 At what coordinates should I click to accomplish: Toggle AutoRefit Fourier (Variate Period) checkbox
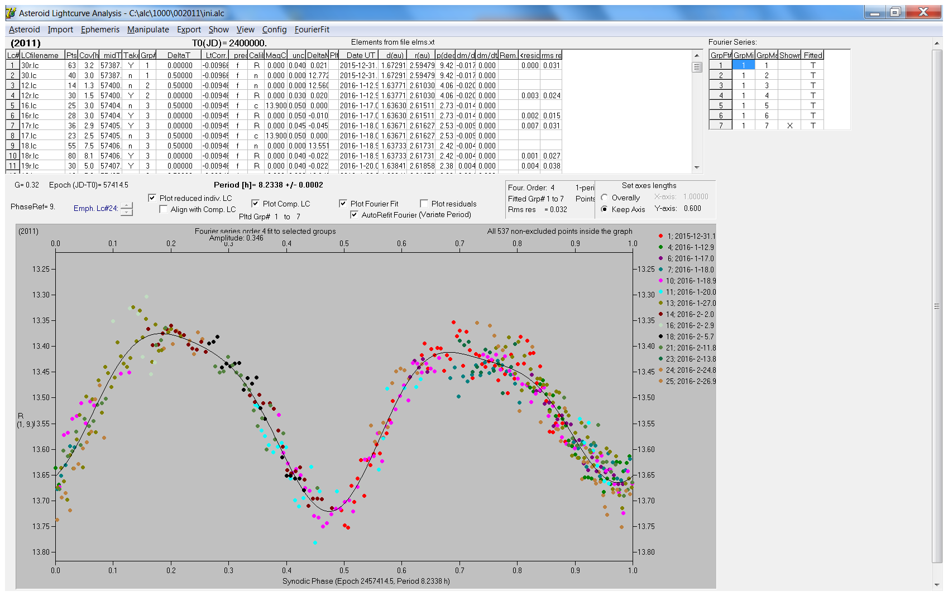[354, 215]
